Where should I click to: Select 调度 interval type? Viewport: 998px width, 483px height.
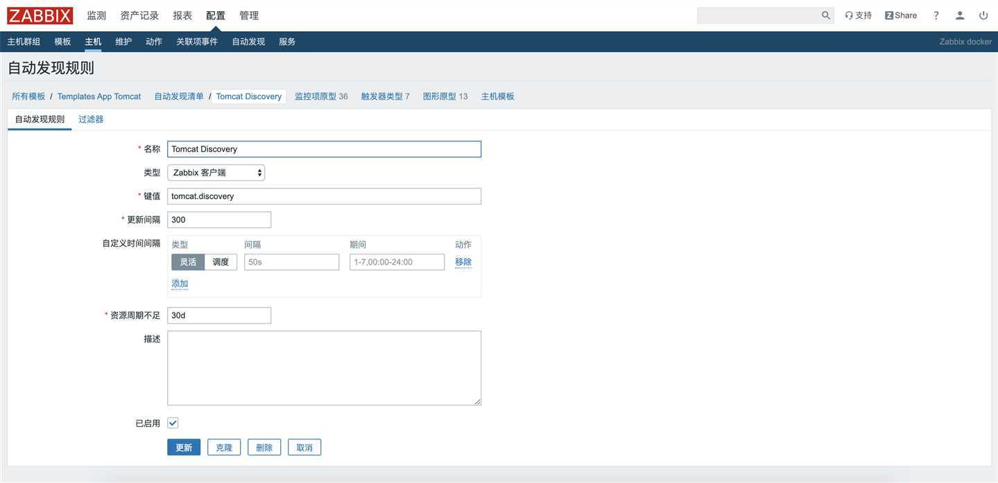click(x=221, y=262)
